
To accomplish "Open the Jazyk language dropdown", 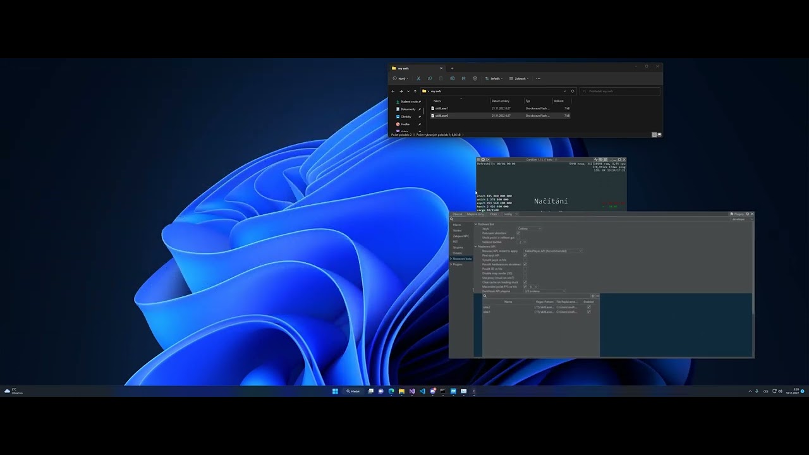I will (529, 229).
